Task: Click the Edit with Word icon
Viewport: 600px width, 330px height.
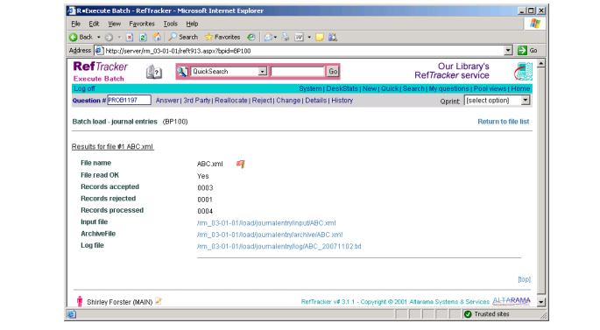Action: click(x=299, y=37)
